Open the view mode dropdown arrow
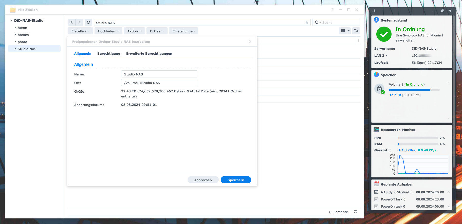This screenshot has height=224, width=462. pyautogui.click(x=349, y=31)
